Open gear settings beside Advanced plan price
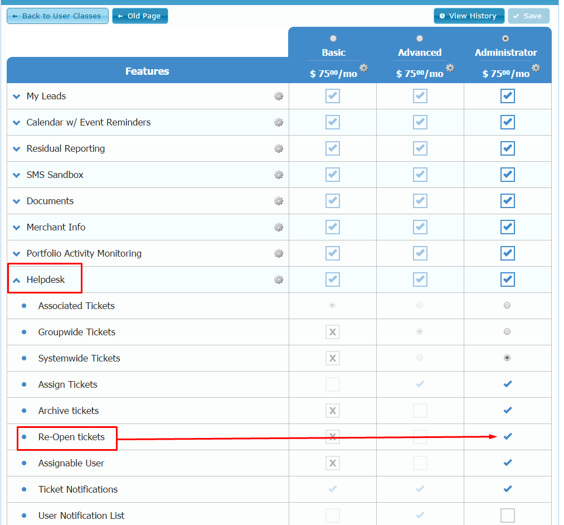The width and height of the screenshot is (564, 525). click(x=450, y=68)
